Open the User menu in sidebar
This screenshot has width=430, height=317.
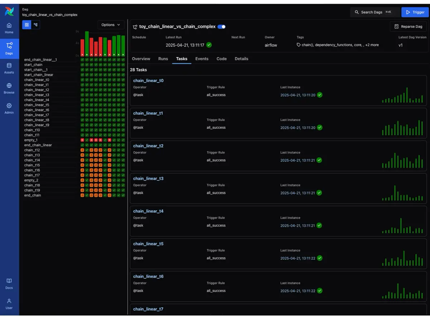coord(9,304)
